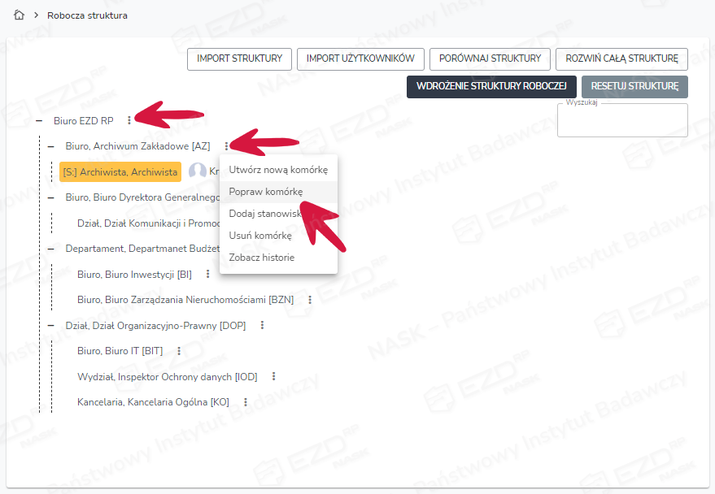Open three-dot menu for Biuro Inwestycji [BI]
This screenshot has width=715, height=494.
coord(207,275)
